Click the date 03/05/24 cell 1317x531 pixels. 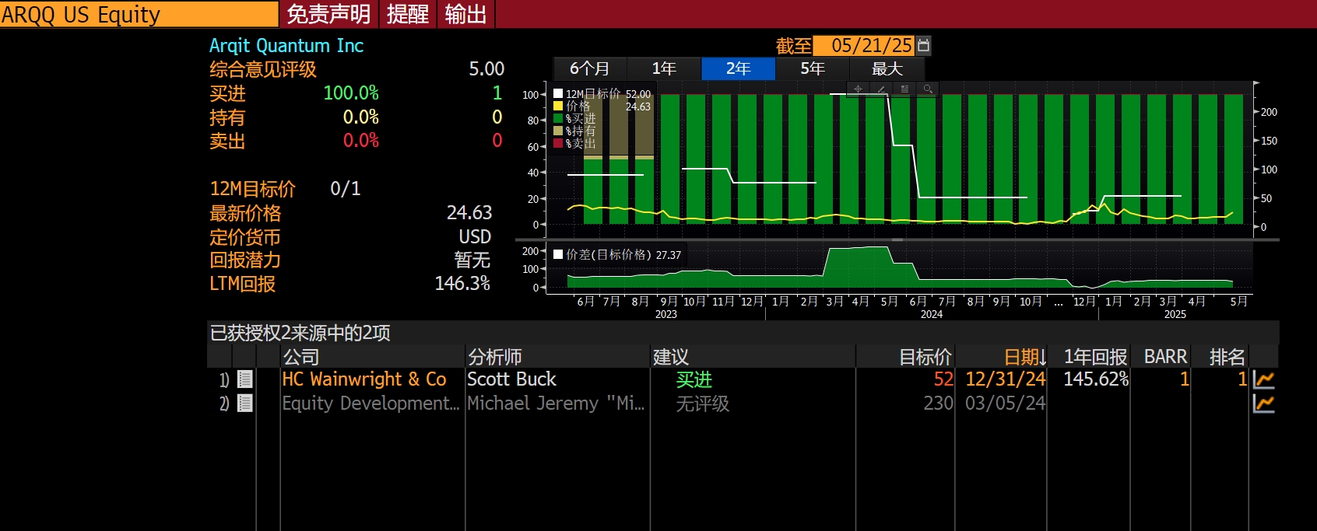pyautogui.click(x=1006, y=403)
